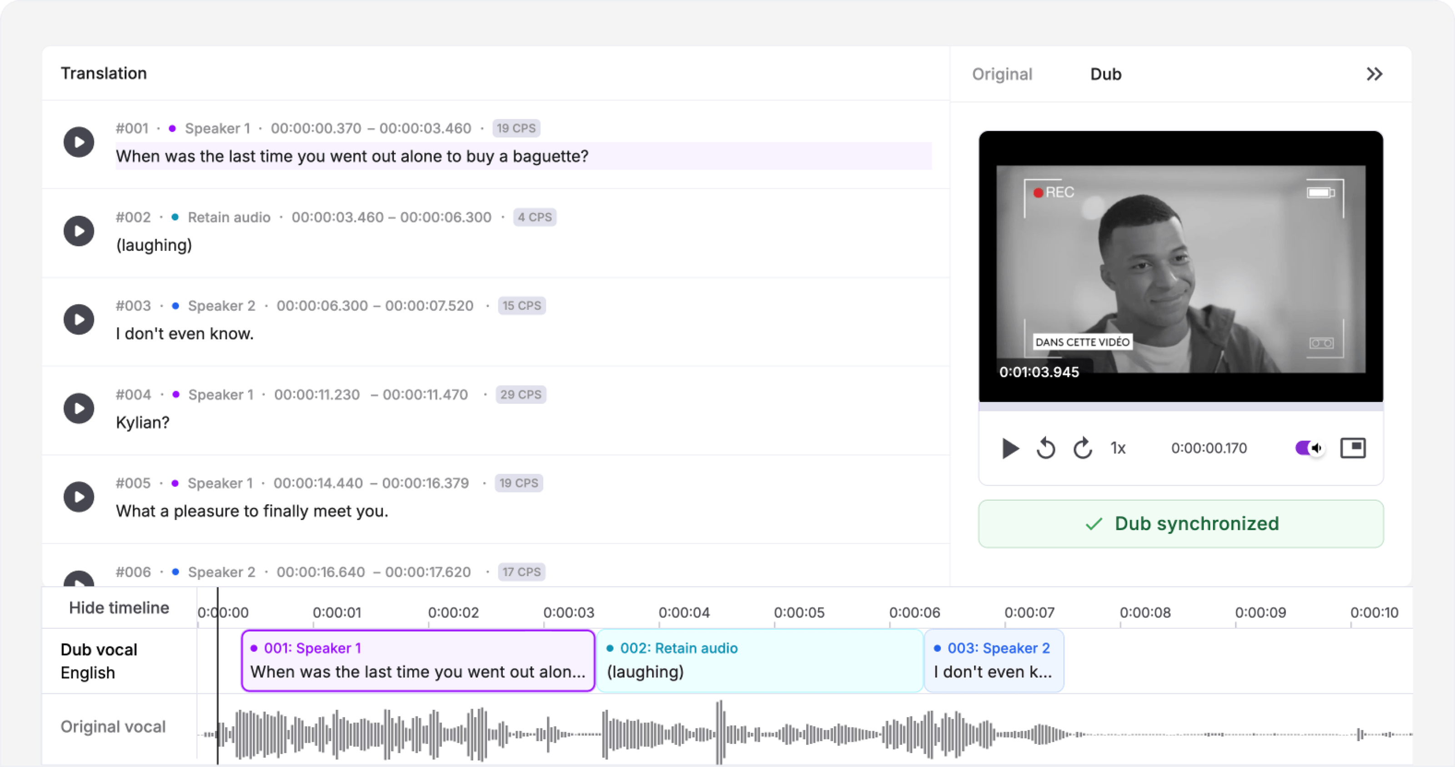Play segment #001 audio
The image size is (1455, 767).
point(79,142)
